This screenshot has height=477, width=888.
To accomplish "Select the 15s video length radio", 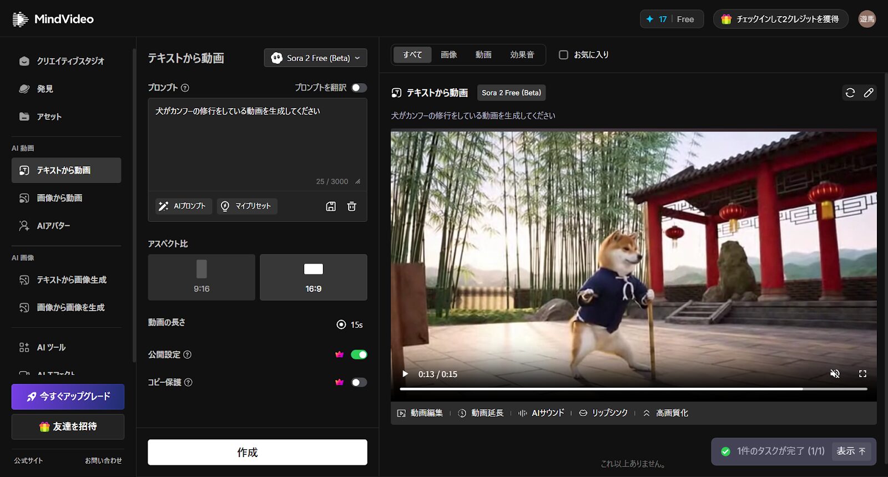I will click(x=341, y=324).
